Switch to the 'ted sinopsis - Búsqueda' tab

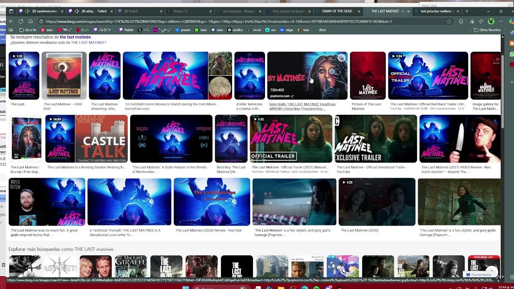pos(239,11)
